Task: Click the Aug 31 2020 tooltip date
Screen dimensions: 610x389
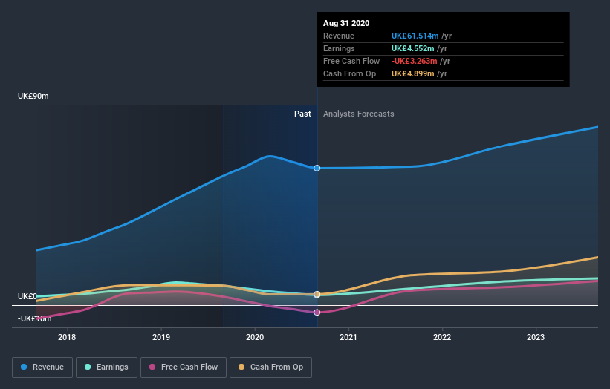Action: pos(346,23)
